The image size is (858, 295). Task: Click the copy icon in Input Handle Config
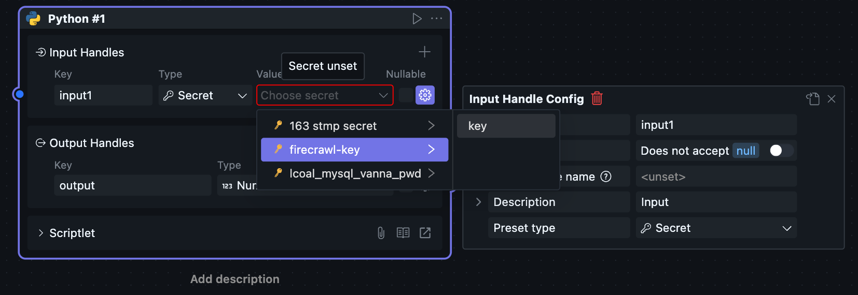pyautogui.click(x=812, y=99)
